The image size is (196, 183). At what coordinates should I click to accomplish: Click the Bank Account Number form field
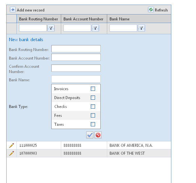click(x=76, y=57)
